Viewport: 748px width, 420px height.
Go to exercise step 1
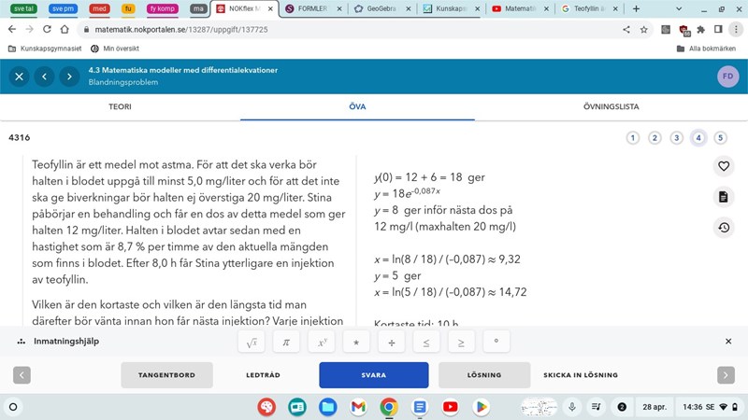[x=633, y=138]
